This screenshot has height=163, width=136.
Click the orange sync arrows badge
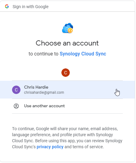pyautogui.click(x=70, y=30)
